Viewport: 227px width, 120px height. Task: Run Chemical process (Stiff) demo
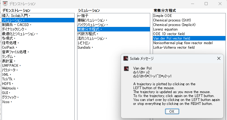[189, 20]
